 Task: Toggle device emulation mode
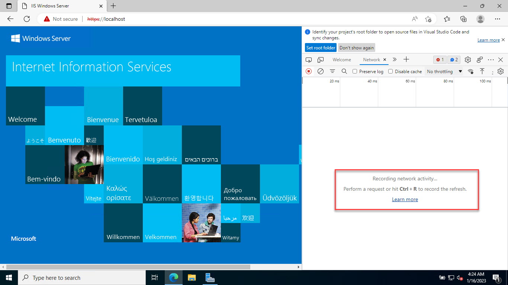(x=321, y=59)
